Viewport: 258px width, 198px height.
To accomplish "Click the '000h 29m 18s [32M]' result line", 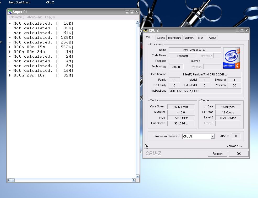I will pyautogui.click(x=41, y=75).
